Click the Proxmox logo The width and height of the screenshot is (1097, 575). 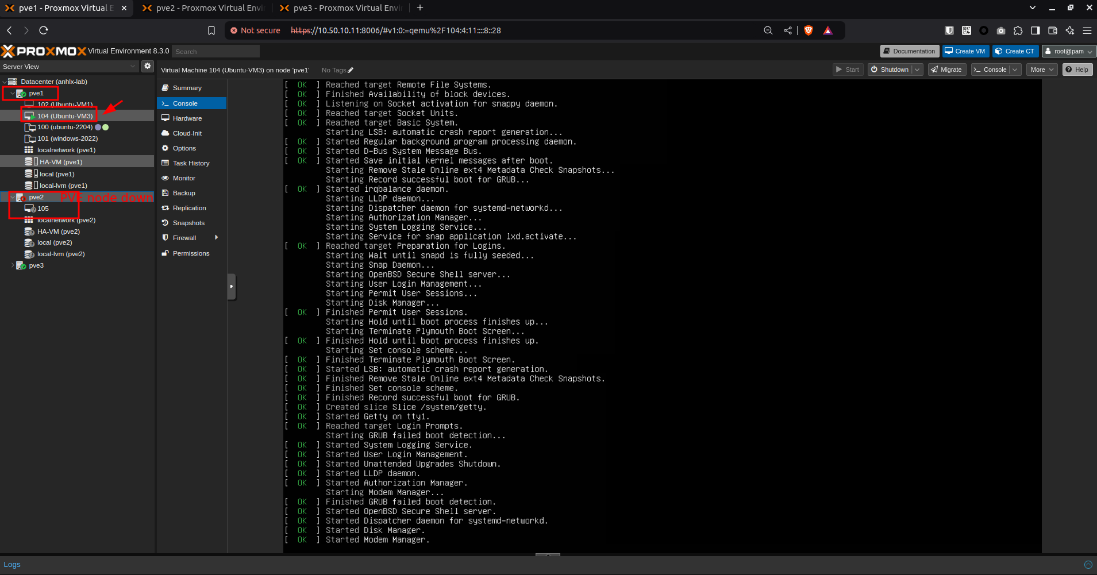click(44, 51)
